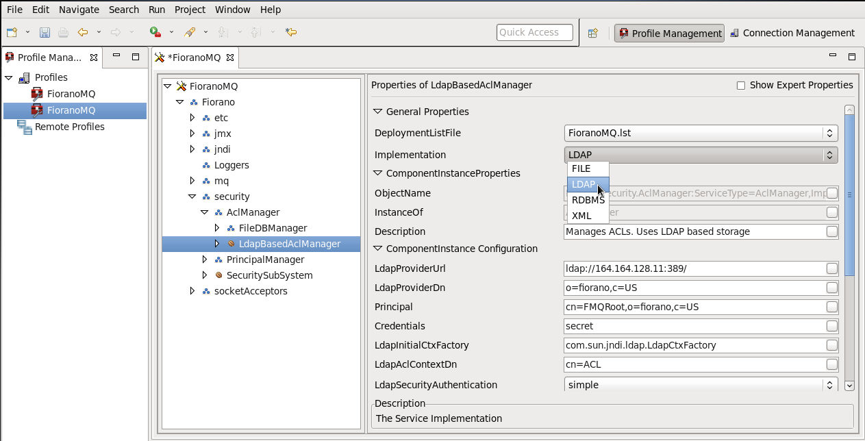Close the *FioranoMQ editor tab
This screenshot has height=441, width=865.
tap(231, 58)
